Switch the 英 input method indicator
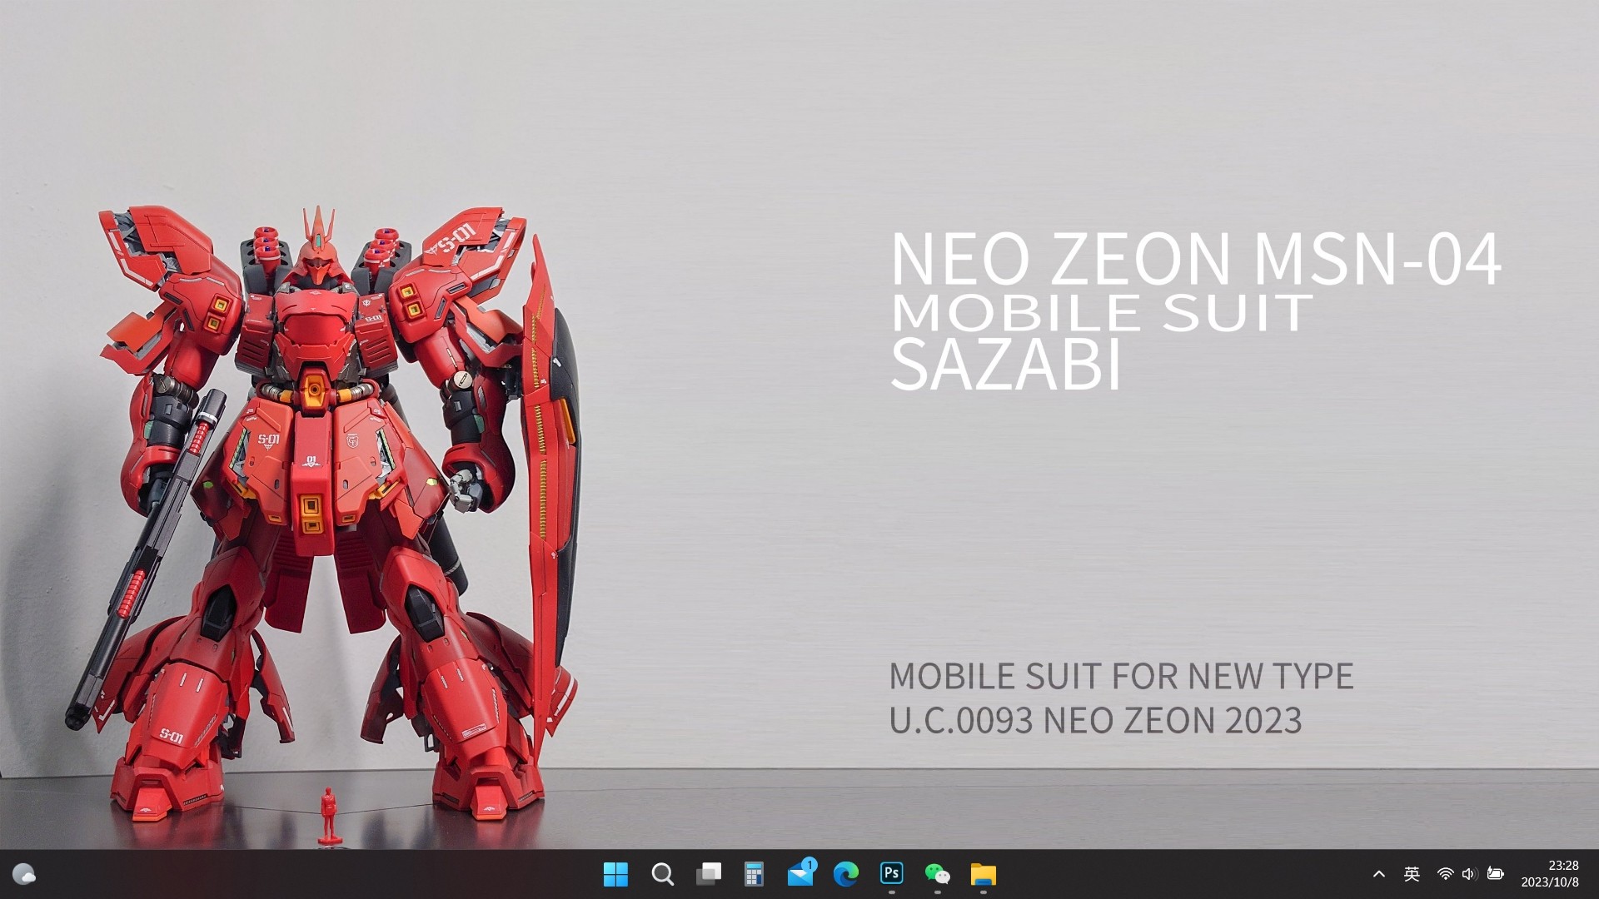 (1412, 874)
